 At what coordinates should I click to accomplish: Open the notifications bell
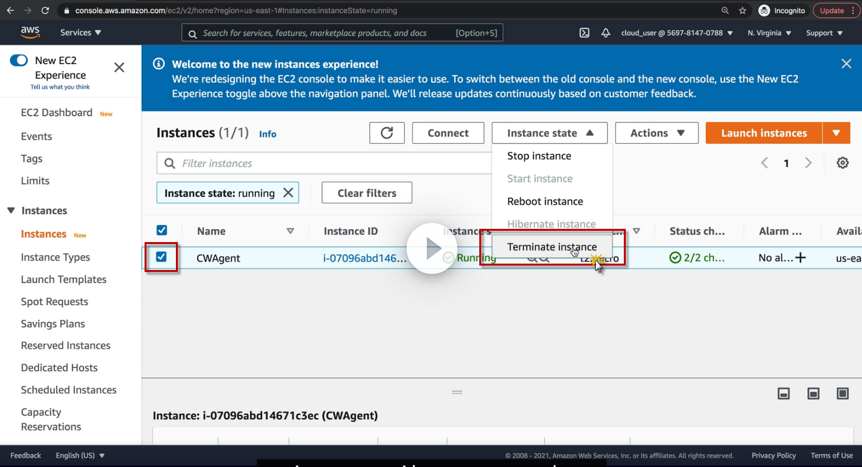pos(606,33)
